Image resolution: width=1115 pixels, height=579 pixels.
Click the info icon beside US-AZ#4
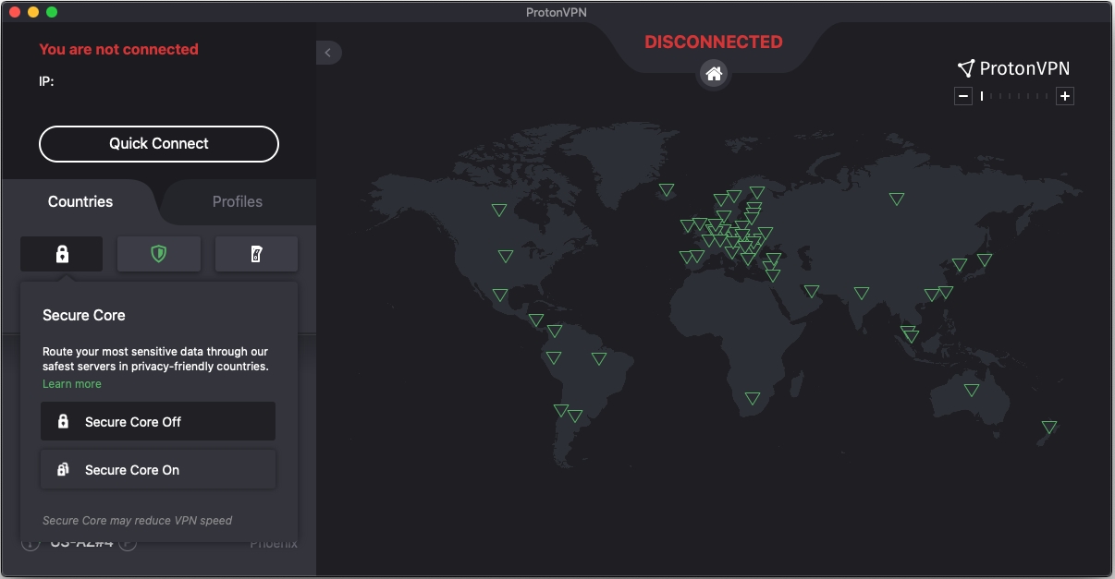(x=29, y=543)
